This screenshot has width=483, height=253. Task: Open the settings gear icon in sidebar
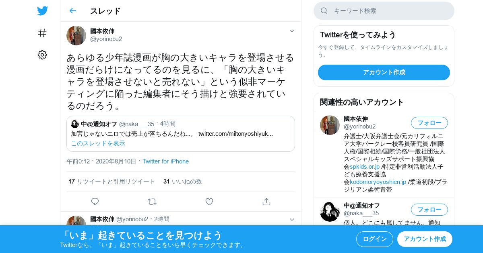tap(42, 55)
